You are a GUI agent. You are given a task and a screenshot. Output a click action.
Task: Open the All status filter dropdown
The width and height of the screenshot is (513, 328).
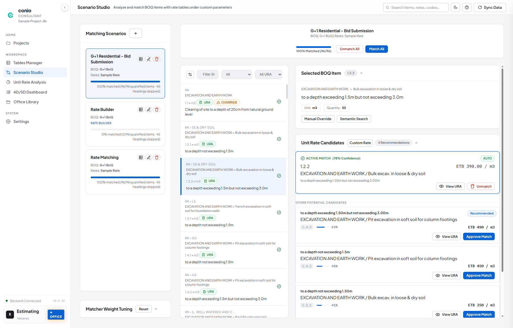click(x=237, y=74)
